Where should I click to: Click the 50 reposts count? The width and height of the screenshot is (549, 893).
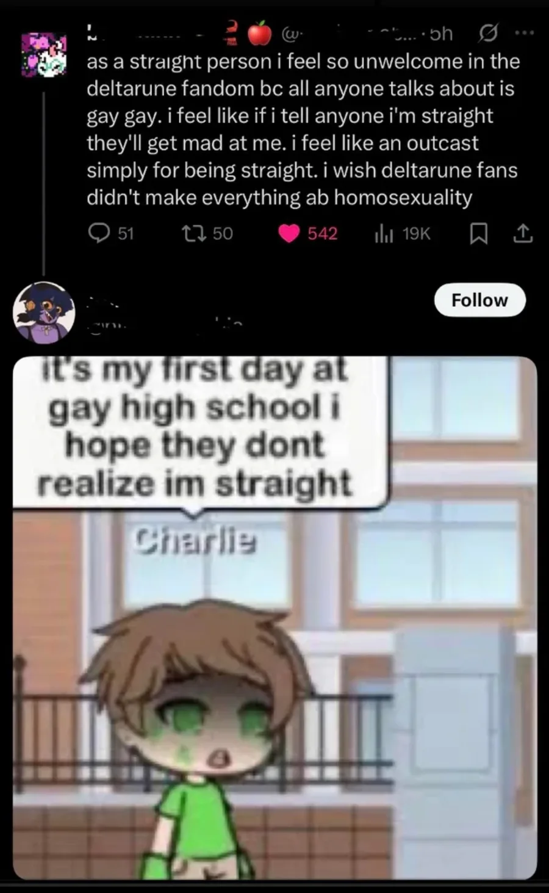coord(223,234)
